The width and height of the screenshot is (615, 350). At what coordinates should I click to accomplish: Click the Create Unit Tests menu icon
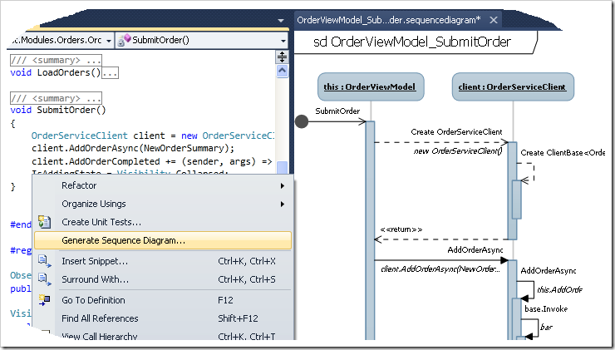(45, 222)
